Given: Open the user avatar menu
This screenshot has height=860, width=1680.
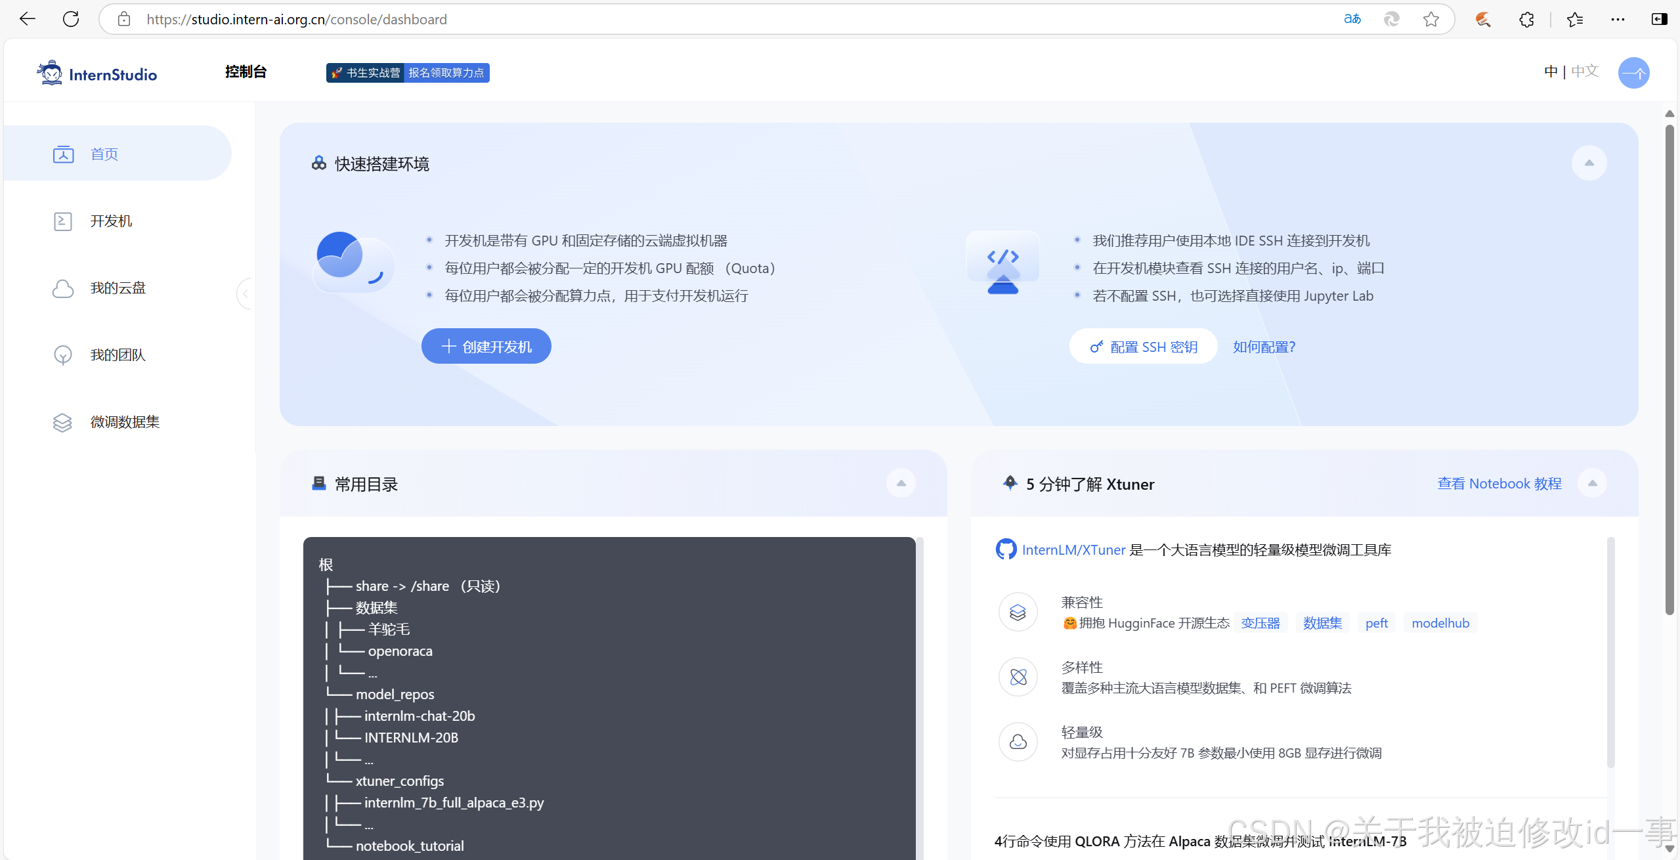Looking at the screenshot, I should click(1633, 73).
